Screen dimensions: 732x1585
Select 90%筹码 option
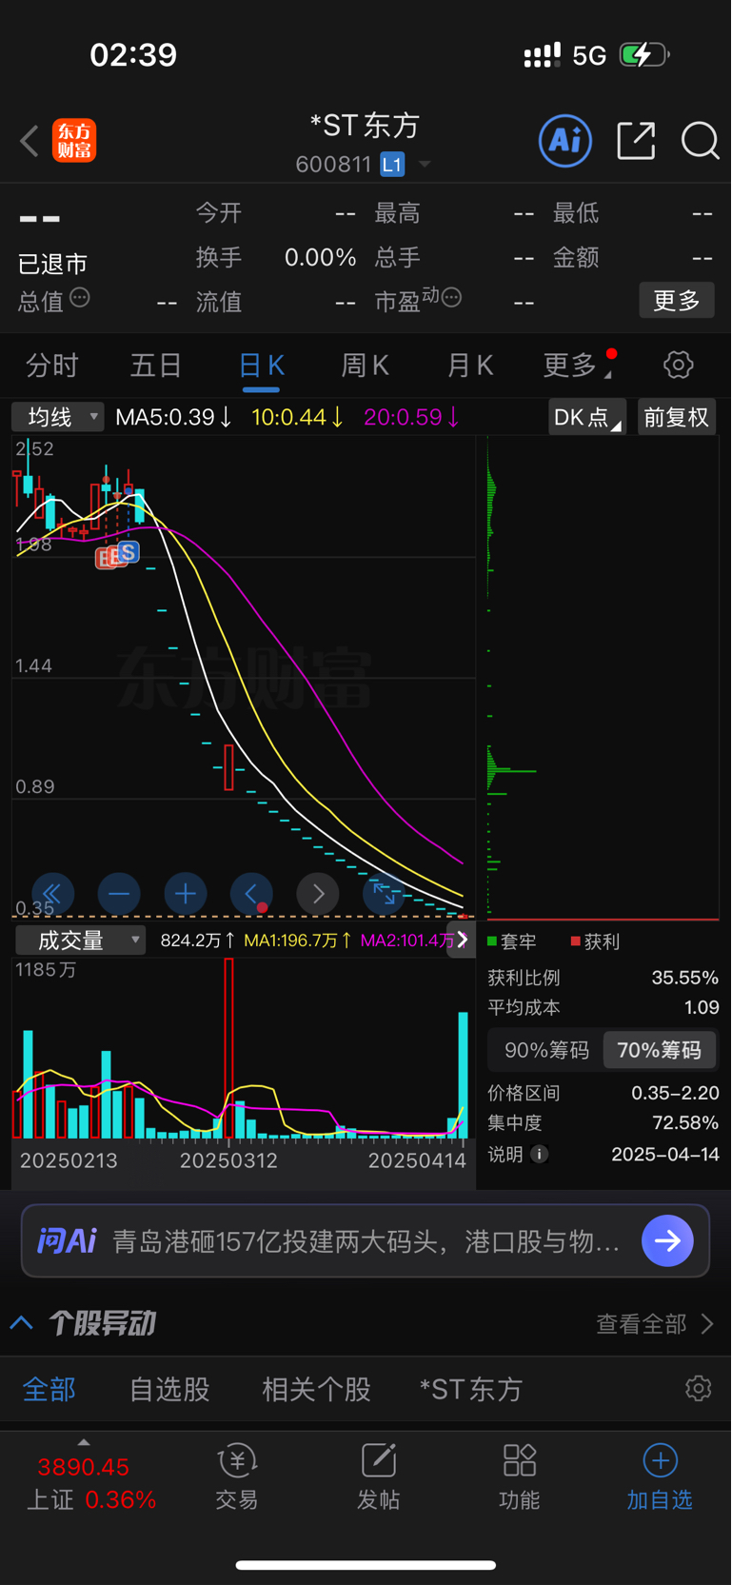546,1050
